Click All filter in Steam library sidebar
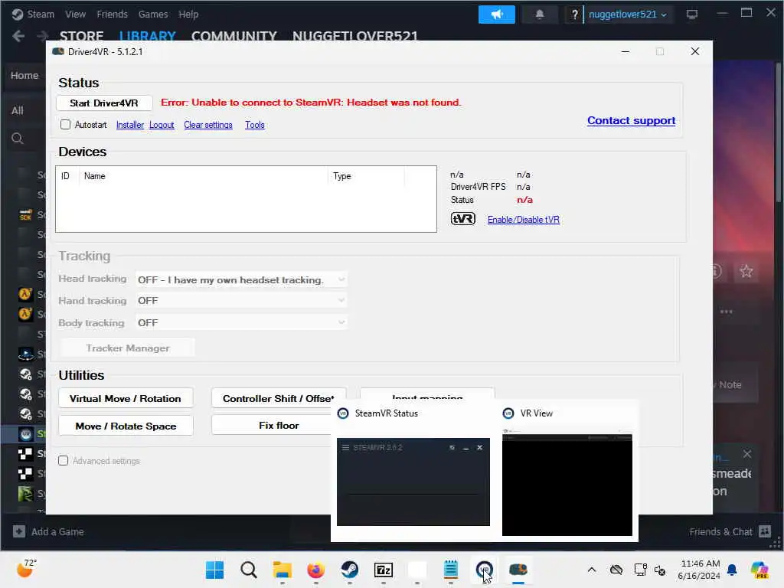 [x=18, y=110]
